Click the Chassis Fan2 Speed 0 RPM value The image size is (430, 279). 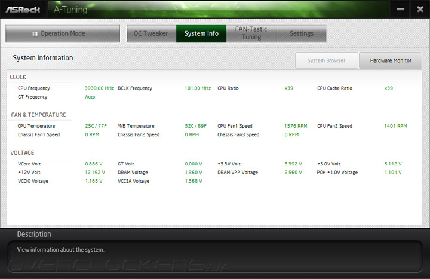192,134
